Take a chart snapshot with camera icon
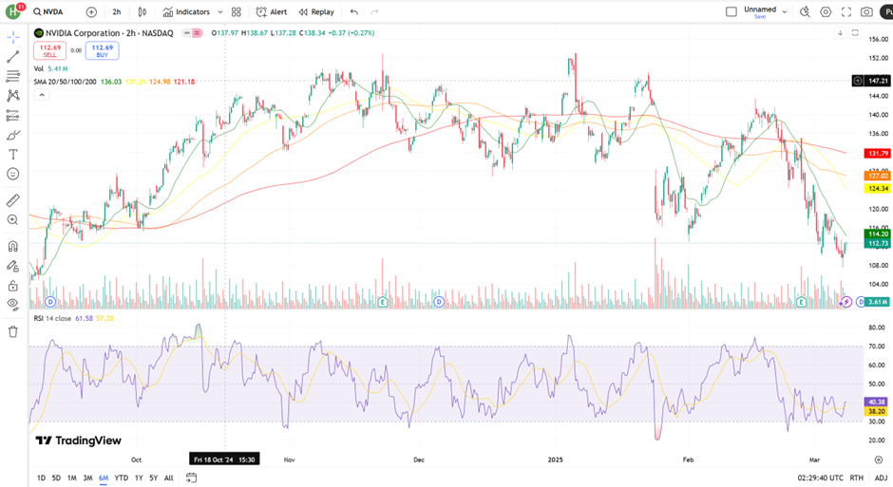Screen dimensions: 893x487 coord(866,12)
